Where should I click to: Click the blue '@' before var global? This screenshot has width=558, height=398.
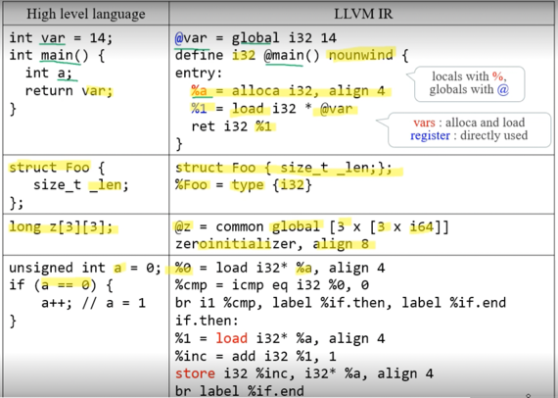click(x=179, y=38)
